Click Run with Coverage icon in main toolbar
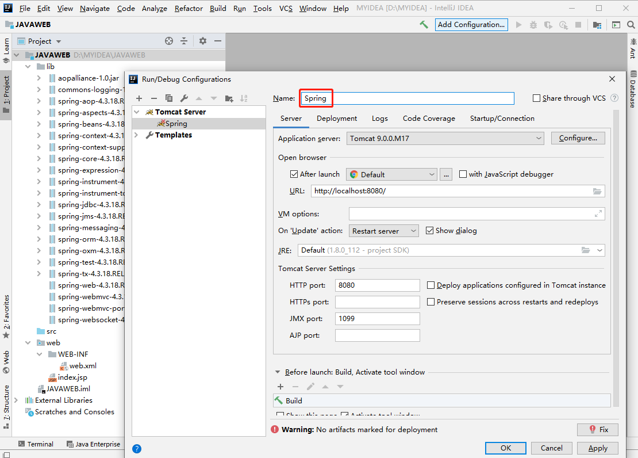638x458 pixels. tap(548, 25)
